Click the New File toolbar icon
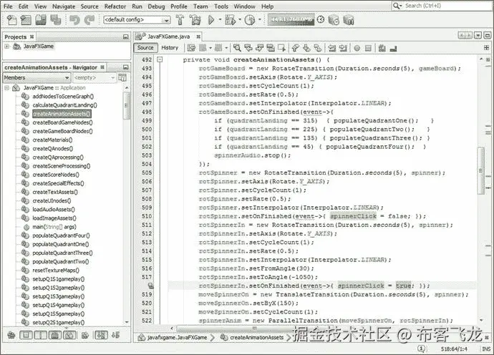Screen dimensions: 494x355 coord(11,20)
